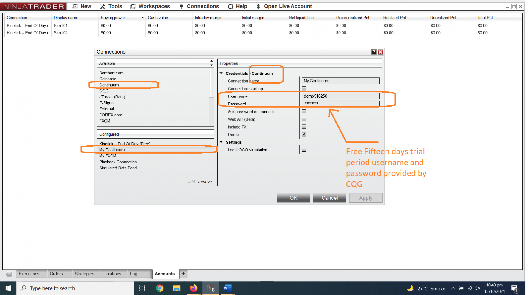
Task: Click the Apply button
Action: tap(365, 198)
